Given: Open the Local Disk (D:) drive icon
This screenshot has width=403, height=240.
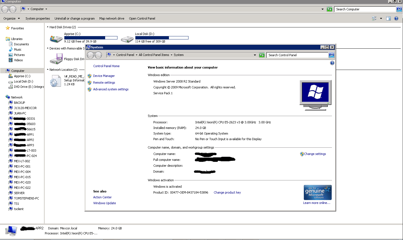Looking at the screenshot, I should coord(127,39).
